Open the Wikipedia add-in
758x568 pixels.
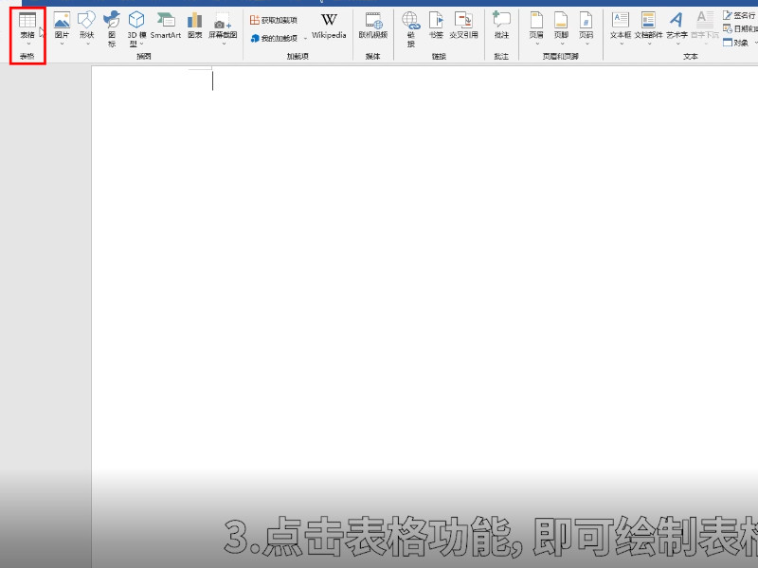pos(329,26)
